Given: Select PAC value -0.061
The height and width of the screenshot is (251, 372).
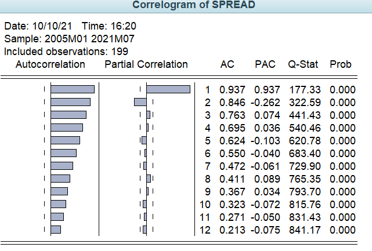Looking at the screenshot, I should pos(265,166).
